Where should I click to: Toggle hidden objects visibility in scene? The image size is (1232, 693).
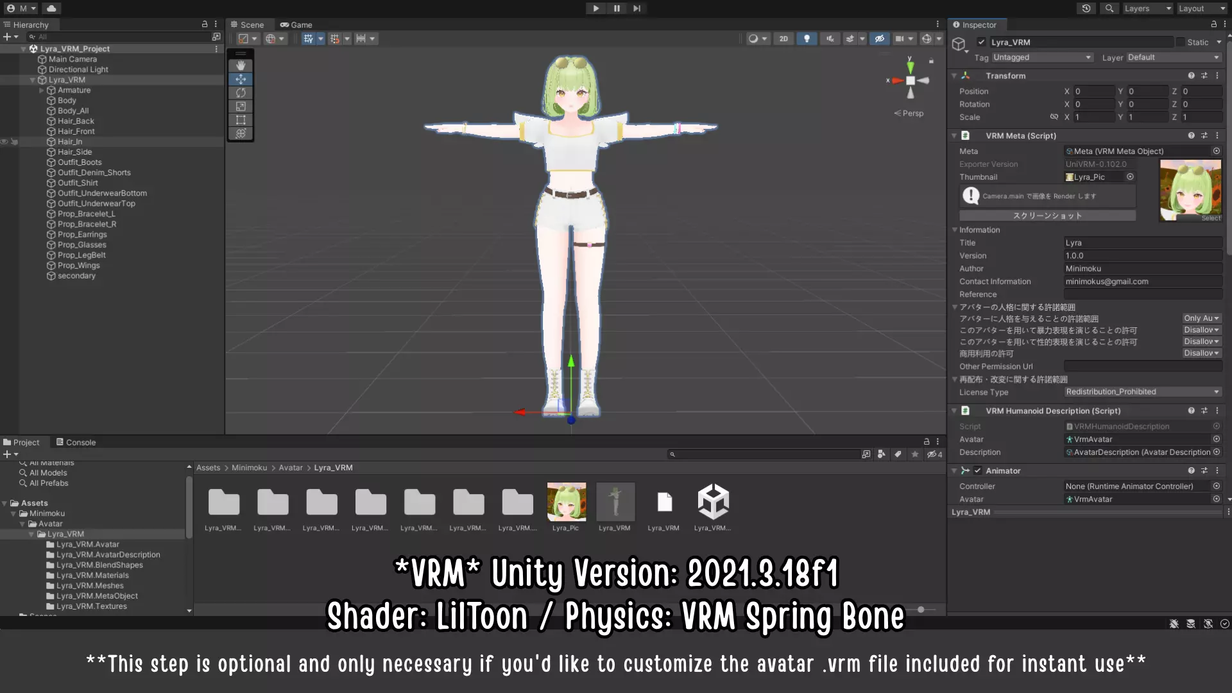880,38
